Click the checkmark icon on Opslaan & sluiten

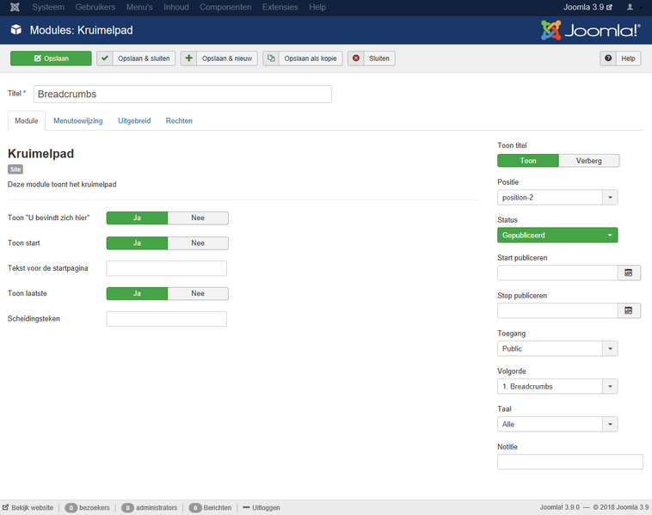coord(105,58)
